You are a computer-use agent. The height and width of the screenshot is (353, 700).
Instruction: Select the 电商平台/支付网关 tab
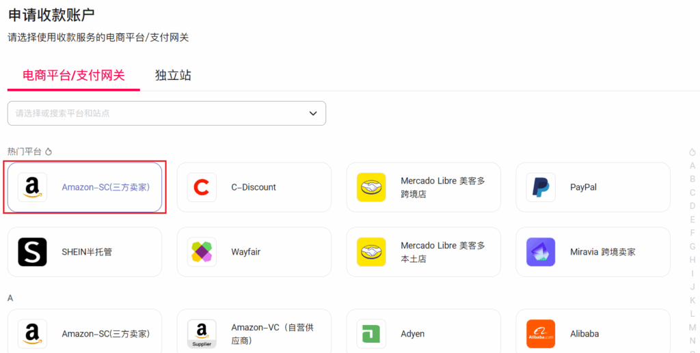click(74, 75)
